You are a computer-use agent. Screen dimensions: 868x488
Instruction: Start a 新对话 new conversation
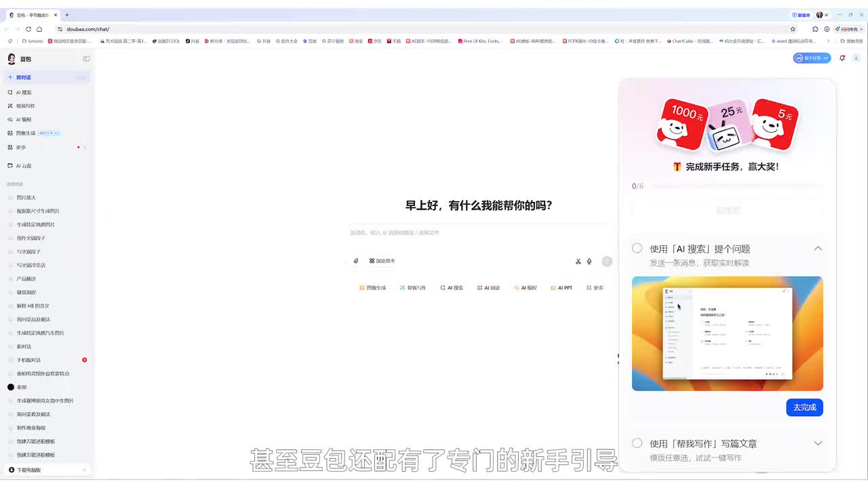pos(24,77)
